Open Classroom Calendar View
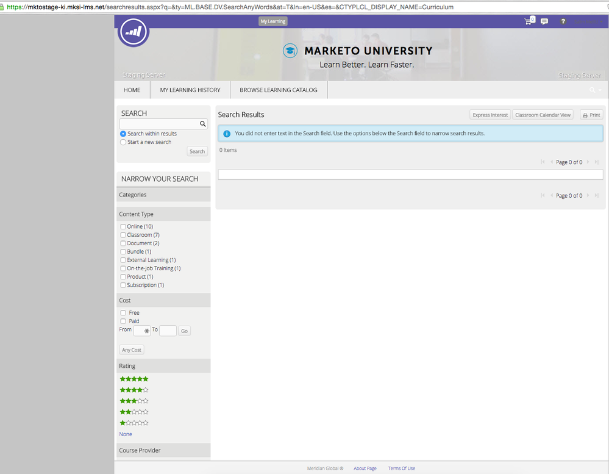The width and height of the screenshot is (609, 474). pyautogui.click(x=543, y=115)
